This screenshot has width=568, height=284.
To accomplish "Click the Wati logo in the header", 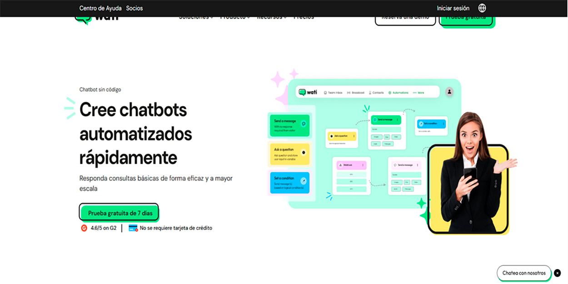I will click(x=96, y=19).
